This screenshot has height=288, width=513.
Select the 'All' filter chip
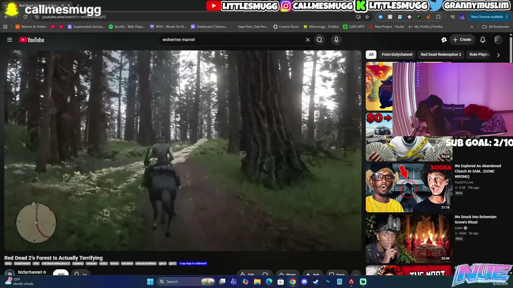371,54
